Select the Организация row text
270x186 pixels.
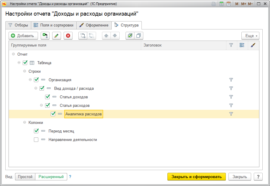60,80
